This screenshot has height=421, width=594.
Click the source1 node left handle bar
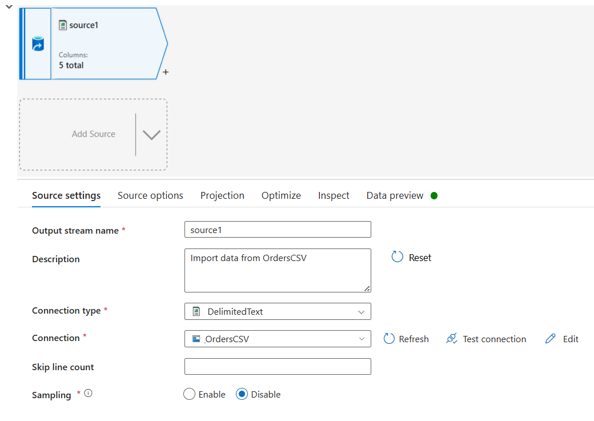22,43
